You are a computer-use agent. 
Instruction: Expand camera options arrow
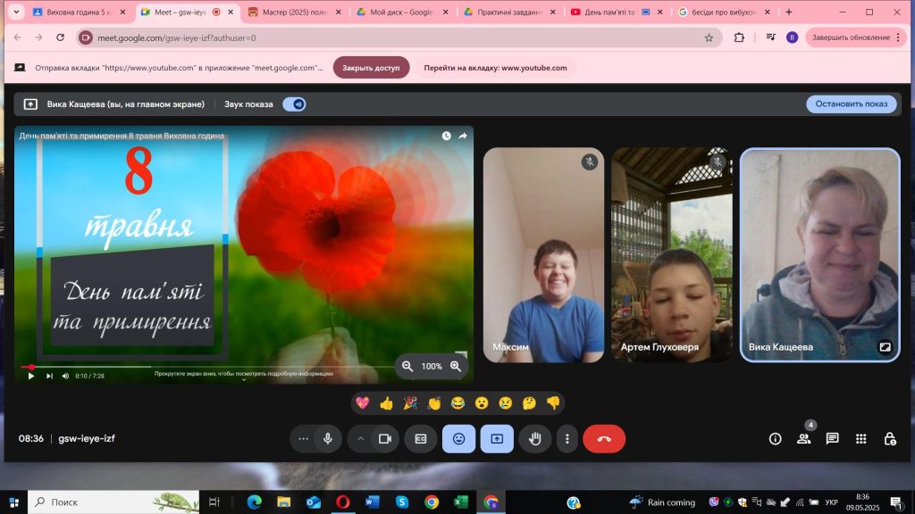point(361,439)
